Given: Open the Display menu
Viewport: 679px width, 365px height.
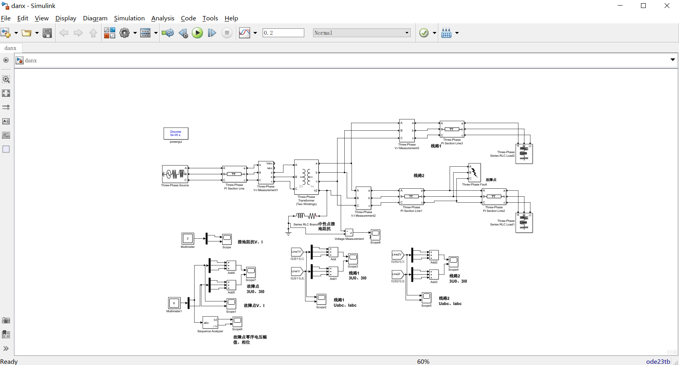Looking at the screenshot, I should 66,18.
